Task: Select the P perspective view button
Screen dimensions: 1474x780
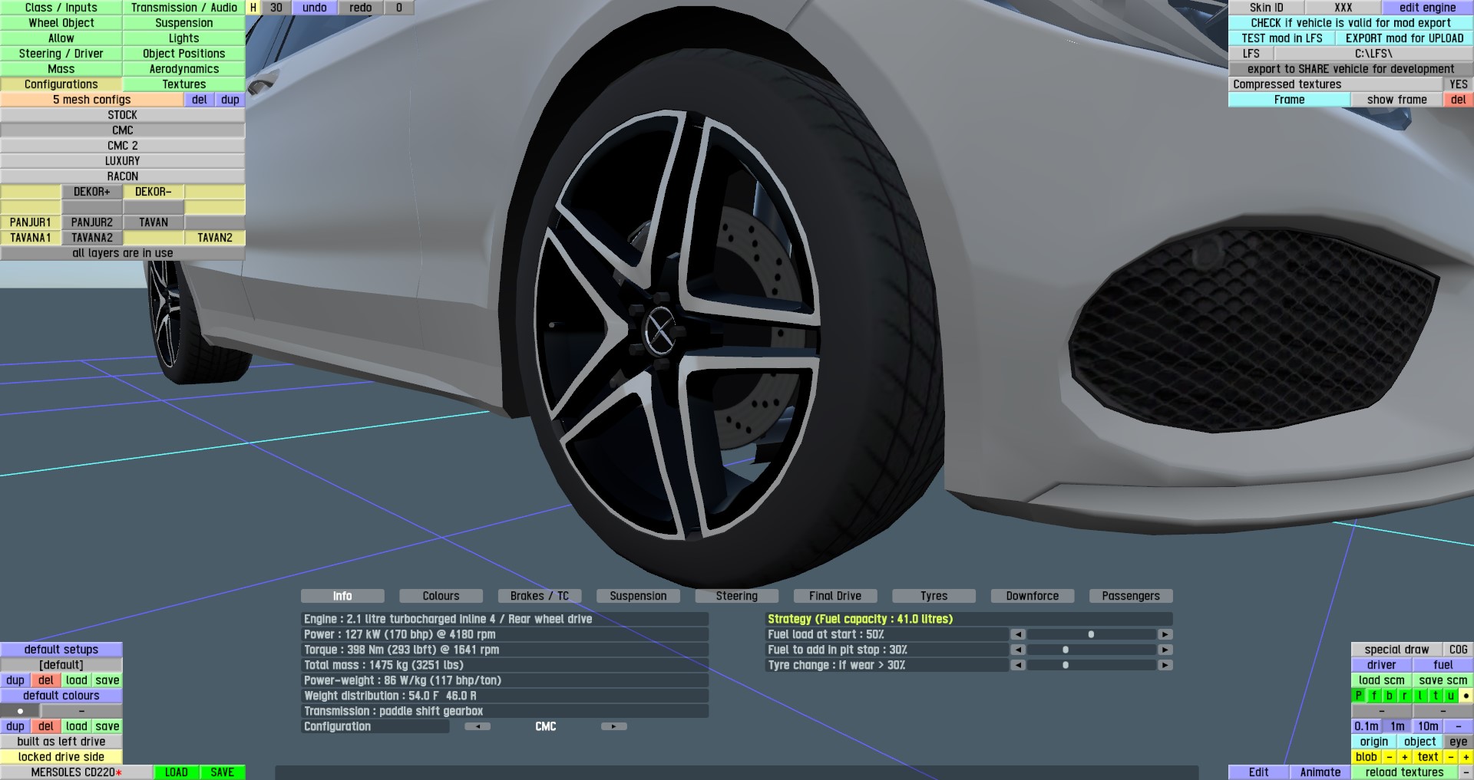Action: tap(1358, 696)
